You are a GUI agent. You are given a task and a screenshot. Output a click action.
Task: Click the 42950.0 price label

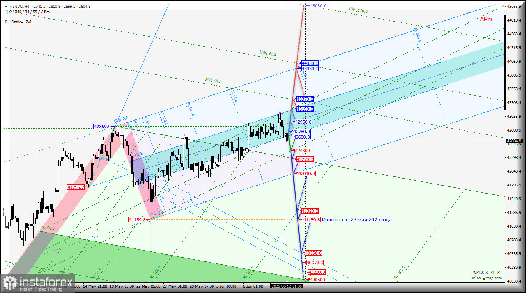tap(303, 122)
